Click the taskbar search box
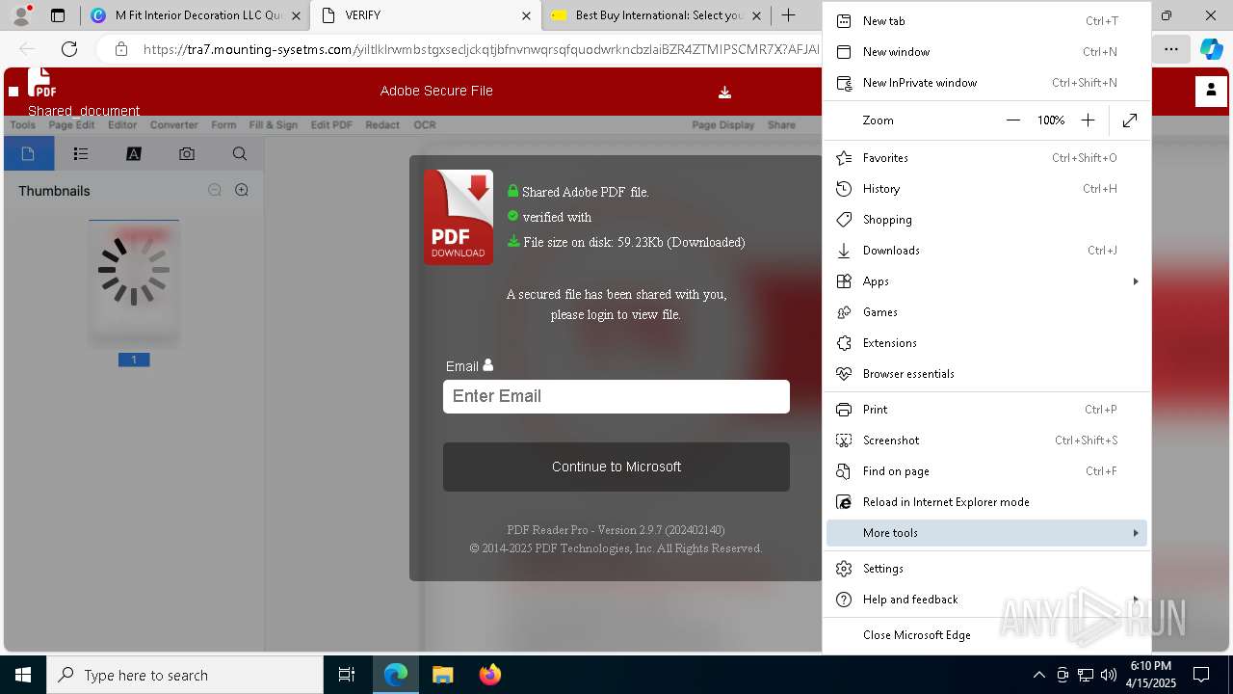This screenshot has width=1233, height=694. click(185, 675)
